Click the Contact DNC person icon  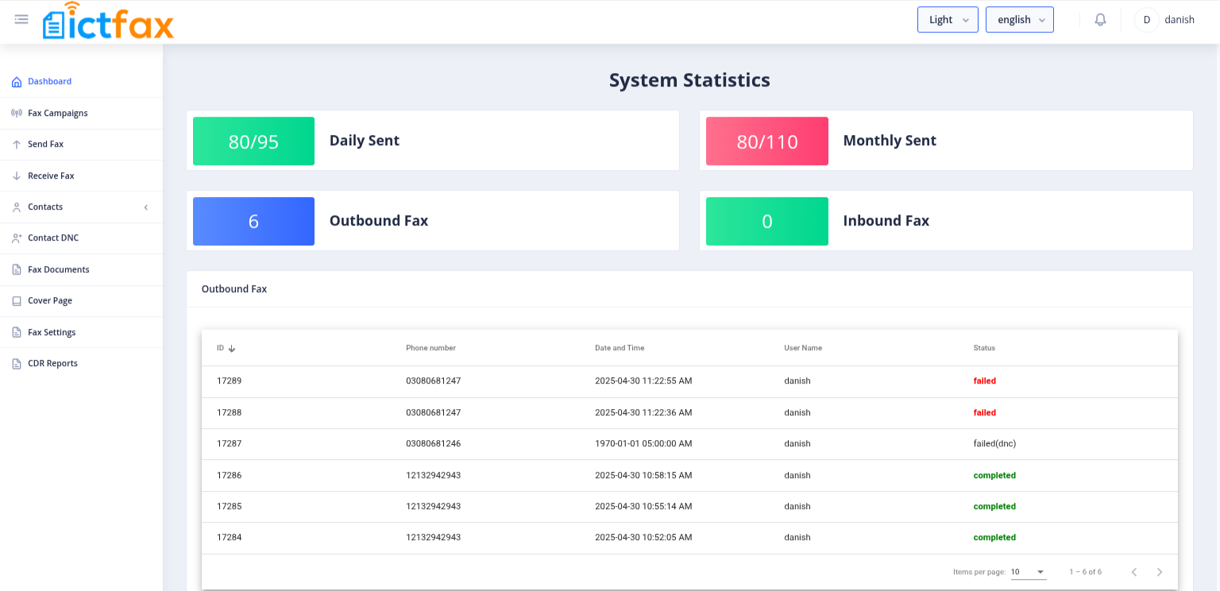(17, 238)
